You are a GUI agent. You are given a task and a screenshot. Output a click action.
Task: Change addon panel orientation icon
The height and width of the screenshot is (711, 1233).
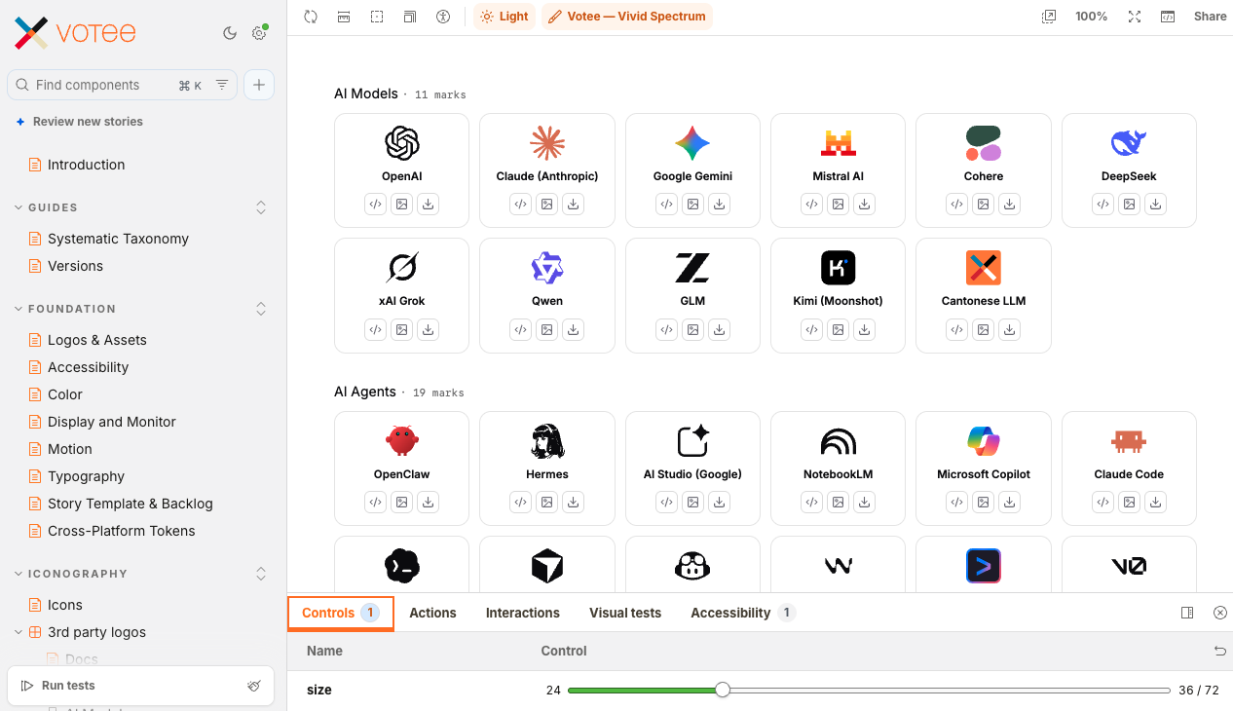coord(1187,613)
